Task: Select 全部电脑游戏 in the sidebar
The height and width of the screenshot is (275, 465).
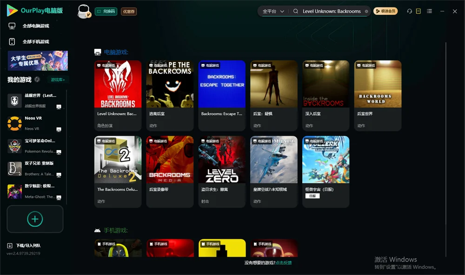Action: [x=29, y=26]
